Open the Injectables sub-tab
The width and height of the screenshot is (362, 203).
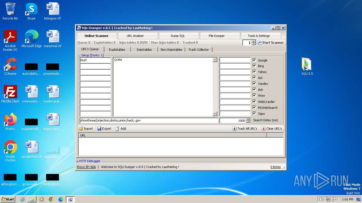[x=144, y=50]
